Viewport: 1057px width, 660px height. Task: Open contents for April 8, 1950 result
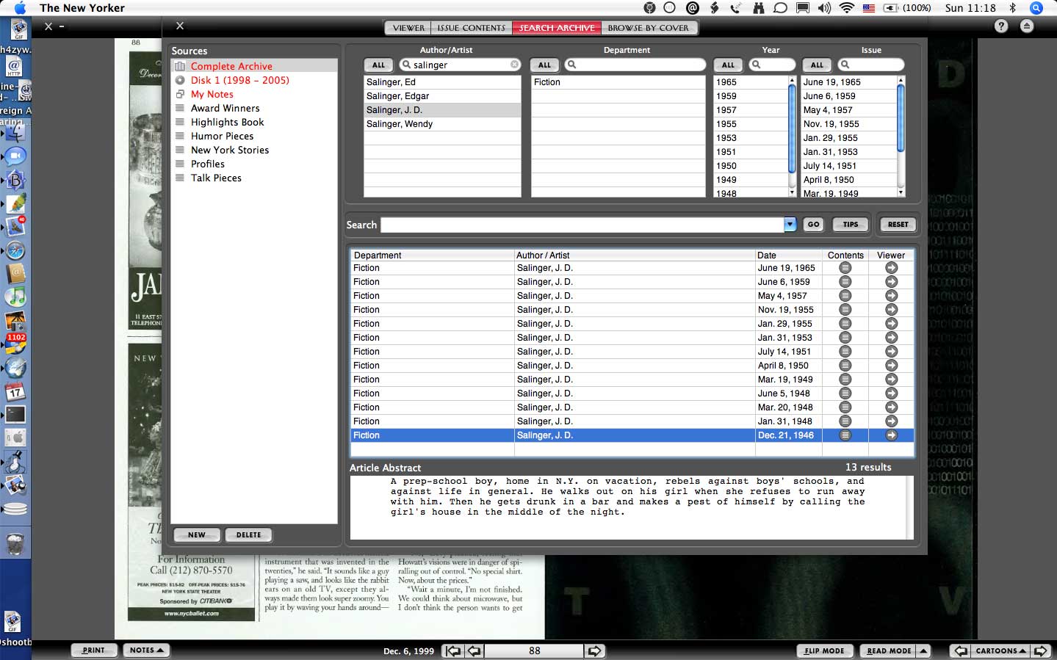point(845,366)
